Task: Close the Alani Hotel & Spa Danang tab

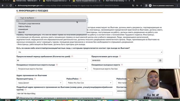Action: pyautogui.click(x=129, y=1)
